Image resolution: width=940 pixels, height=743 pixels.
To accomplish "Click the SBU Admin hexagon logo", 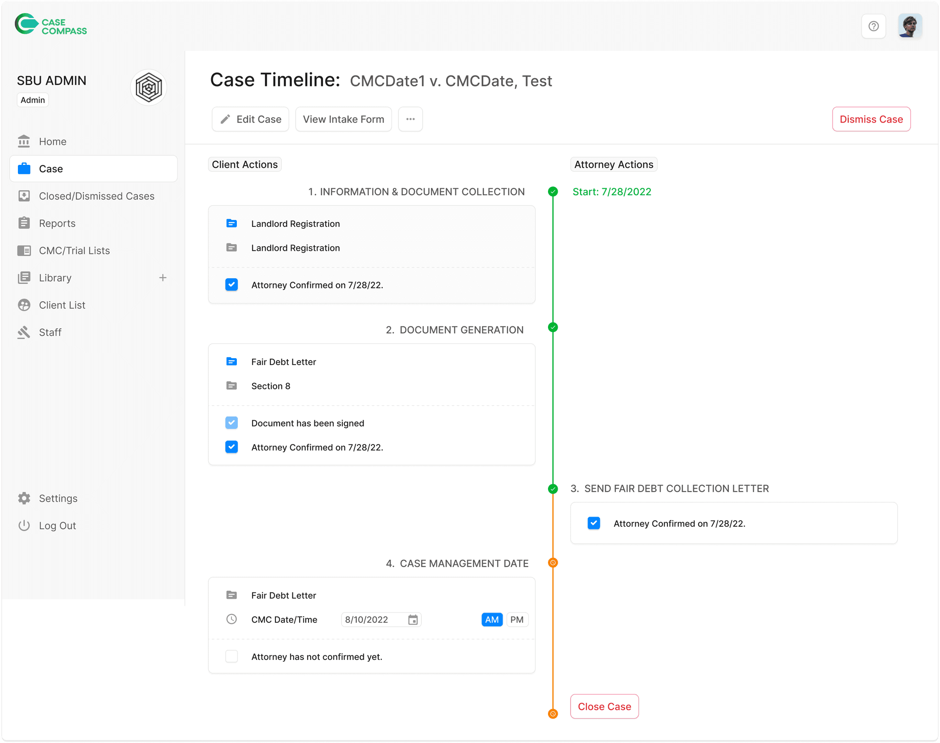I will [149, 88].
